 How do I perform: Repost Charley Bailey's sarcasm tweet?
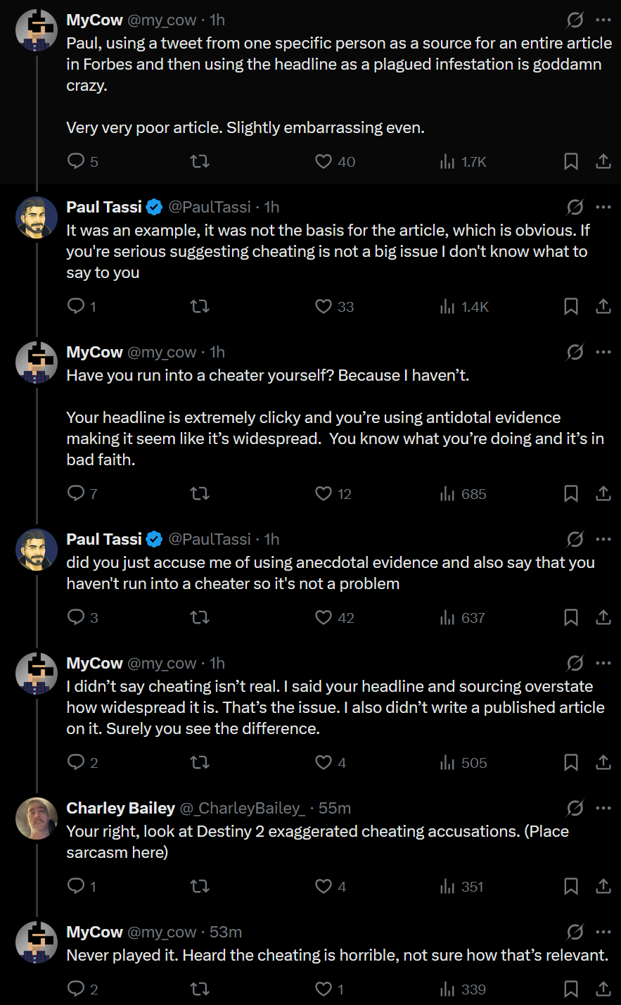200,887
